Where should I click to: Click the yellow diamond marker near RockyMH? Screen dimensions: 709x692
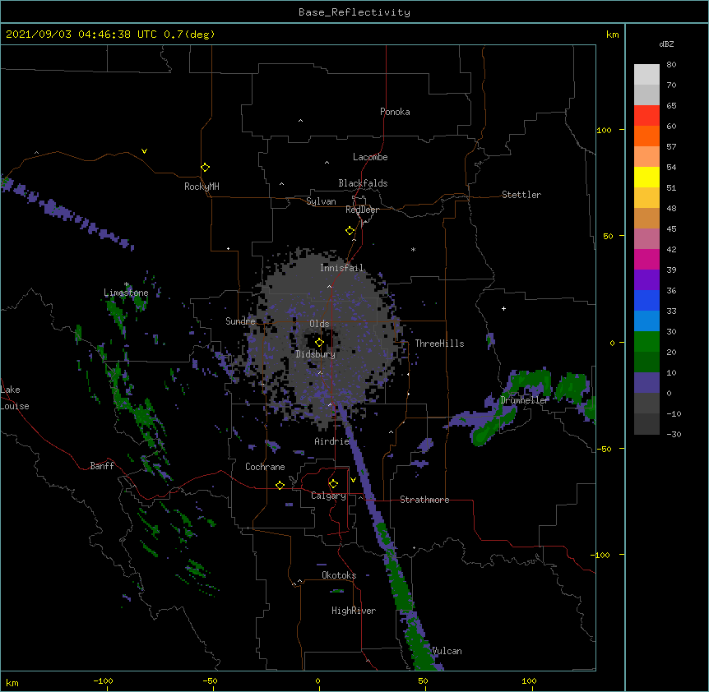206,168
